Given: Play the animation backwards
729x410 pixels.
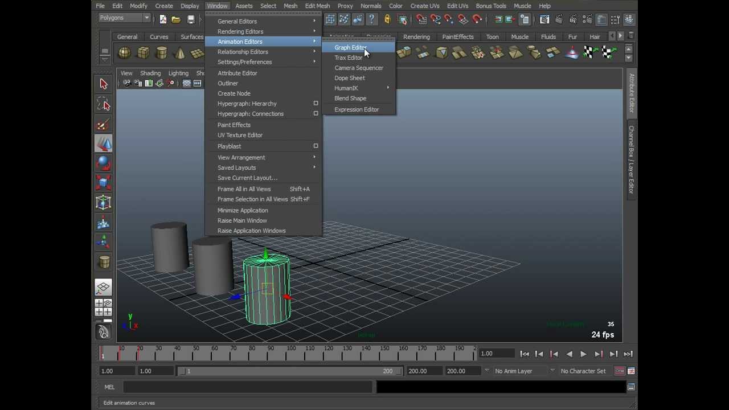Looking at the screenshot, I should (569, 354).
